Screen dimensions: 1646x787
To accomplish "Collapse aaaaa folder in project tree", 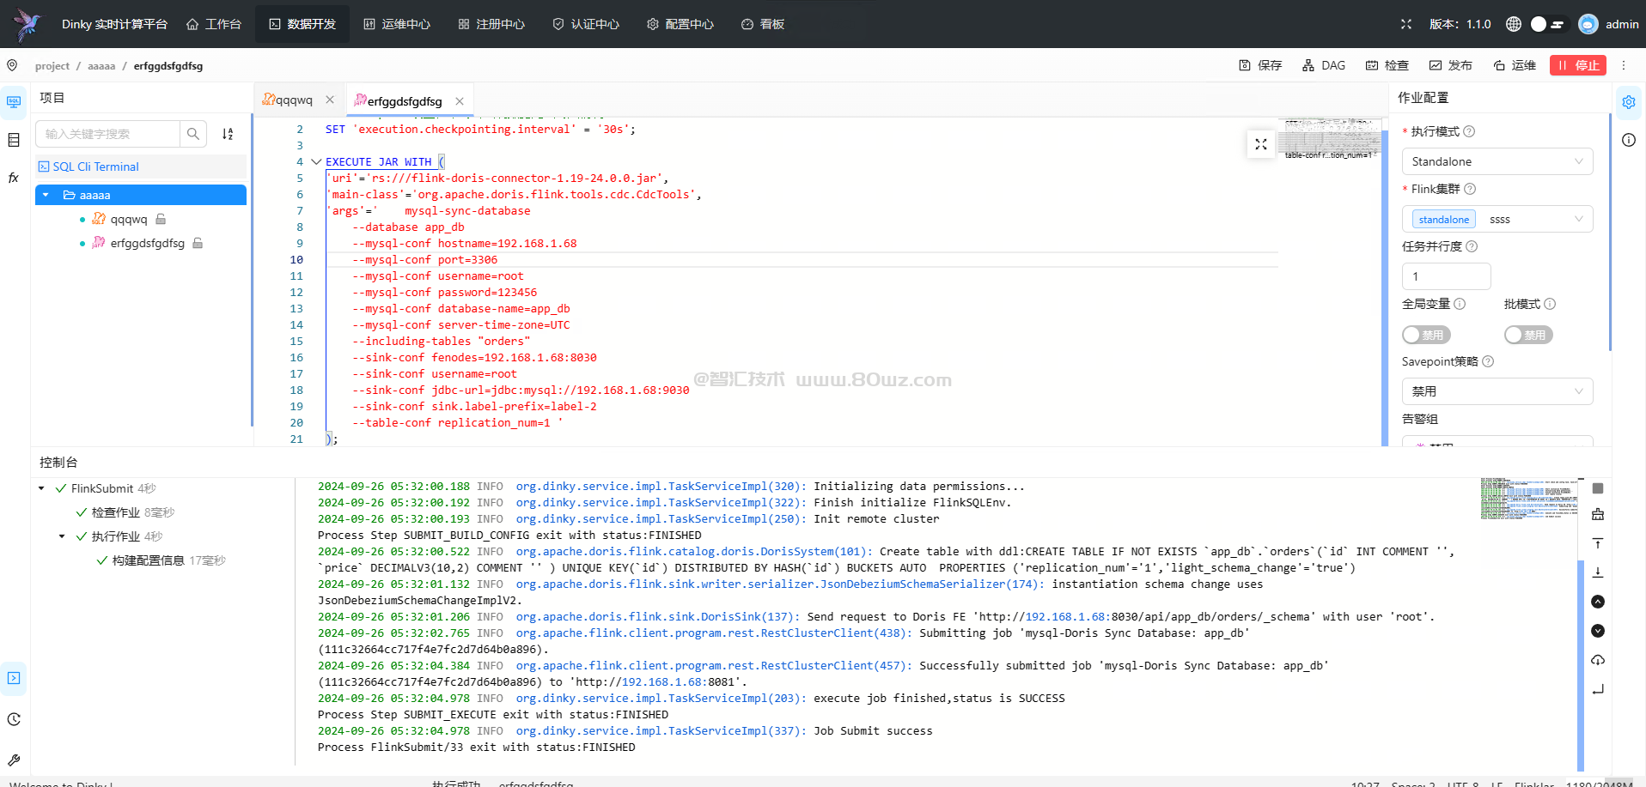I will (x=46, y=195).
